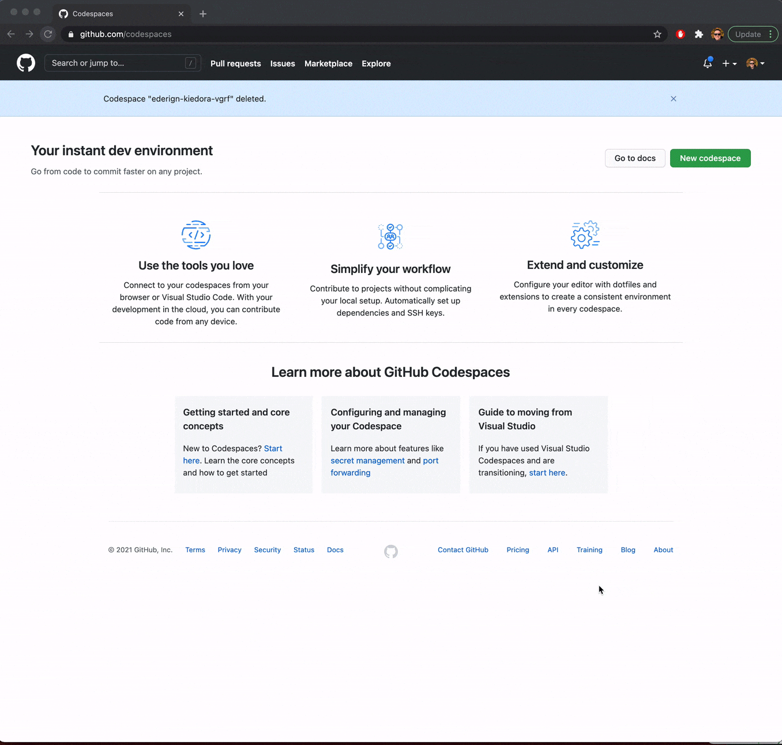782x745 pixels.
Task: Go to Pull requests
Action: (x=235, y=63)
